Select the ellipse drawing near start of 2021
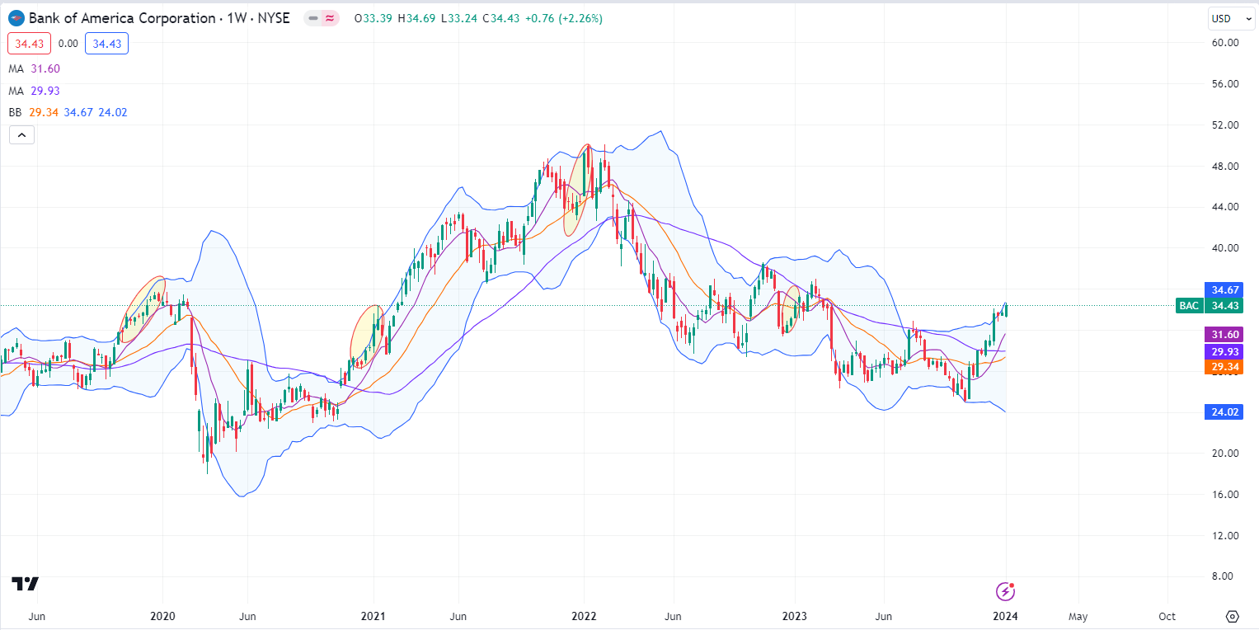The height and width of the screenshot is (630, 1259). tap(366, 336)
